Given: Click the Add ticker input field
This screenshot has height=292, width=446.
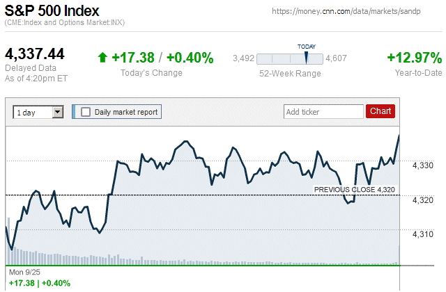Looking at the screenshot, I should pos(323,111).
